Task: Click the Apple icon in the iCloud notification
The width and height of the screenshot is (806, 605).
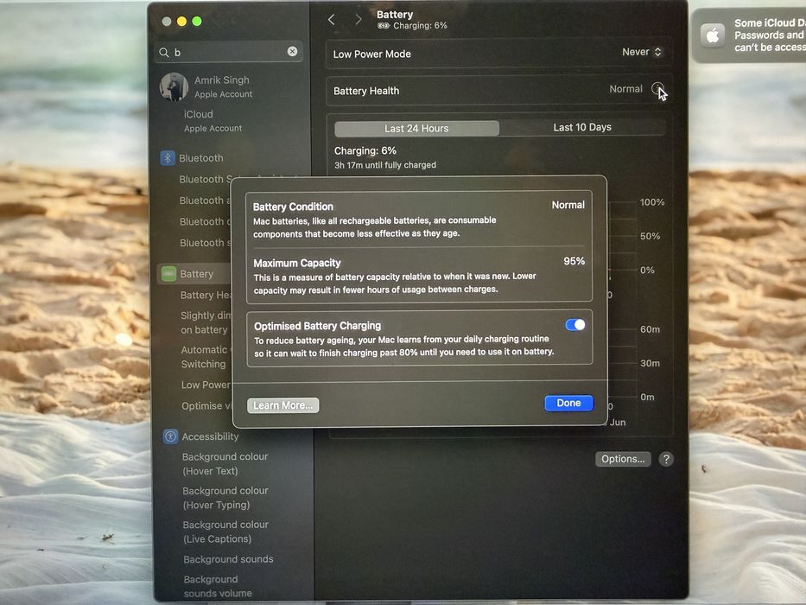Action: pos(713,35)
